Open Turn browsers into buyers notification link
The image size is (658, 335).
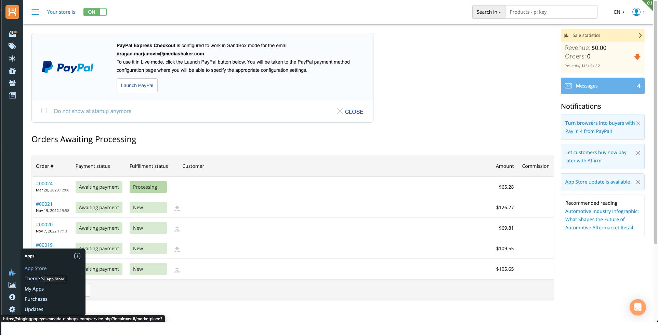600,127
